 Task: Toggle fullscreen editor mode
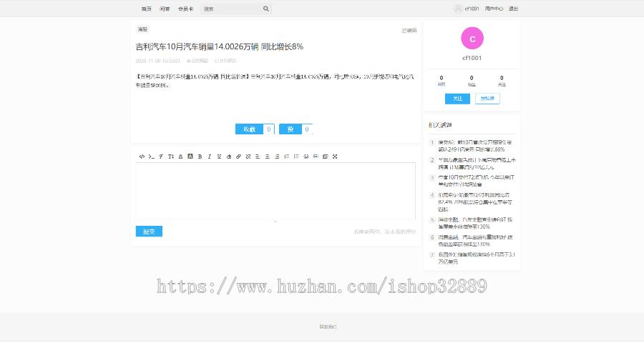(x=335, y=156)
